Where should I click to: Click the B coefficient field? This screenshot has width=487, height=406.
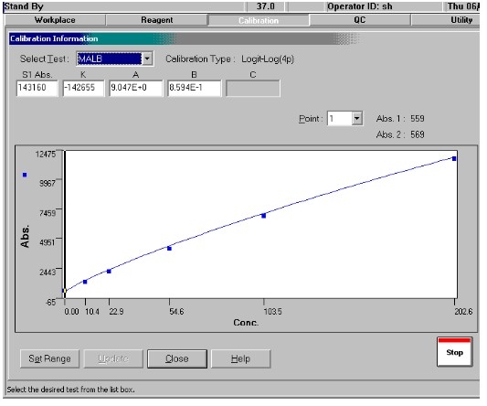[194, 88]
